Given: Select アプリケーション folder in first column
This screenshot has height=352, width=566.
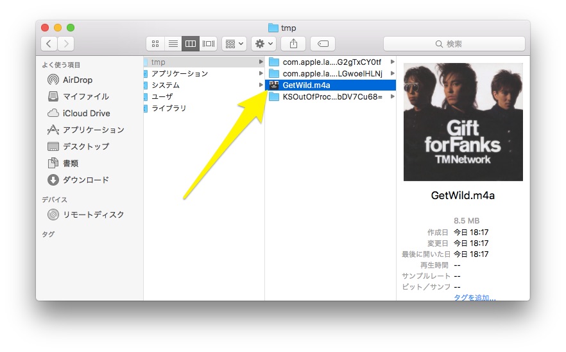Looking at the screenshot, I should coord(204,73).
